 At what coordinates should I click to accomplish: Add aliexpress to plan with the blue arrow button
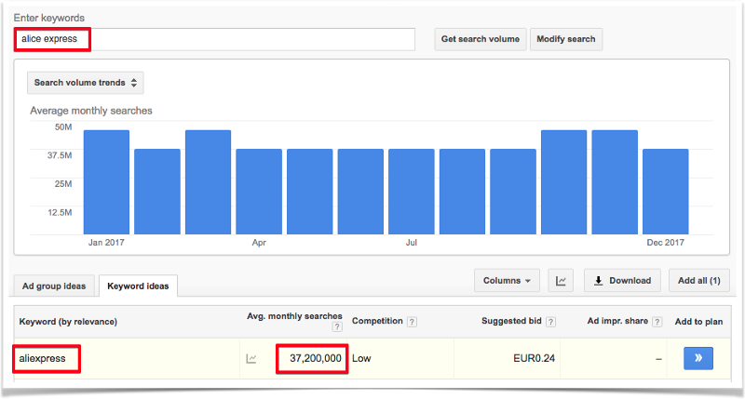click(x=698, y=358)
